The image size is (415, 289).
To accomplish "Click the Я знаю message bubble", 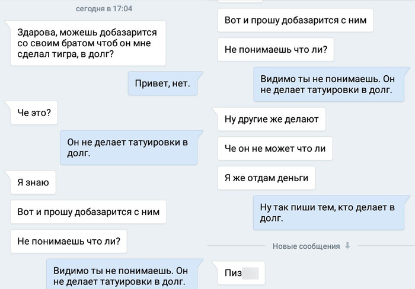I will click(33, 182).
